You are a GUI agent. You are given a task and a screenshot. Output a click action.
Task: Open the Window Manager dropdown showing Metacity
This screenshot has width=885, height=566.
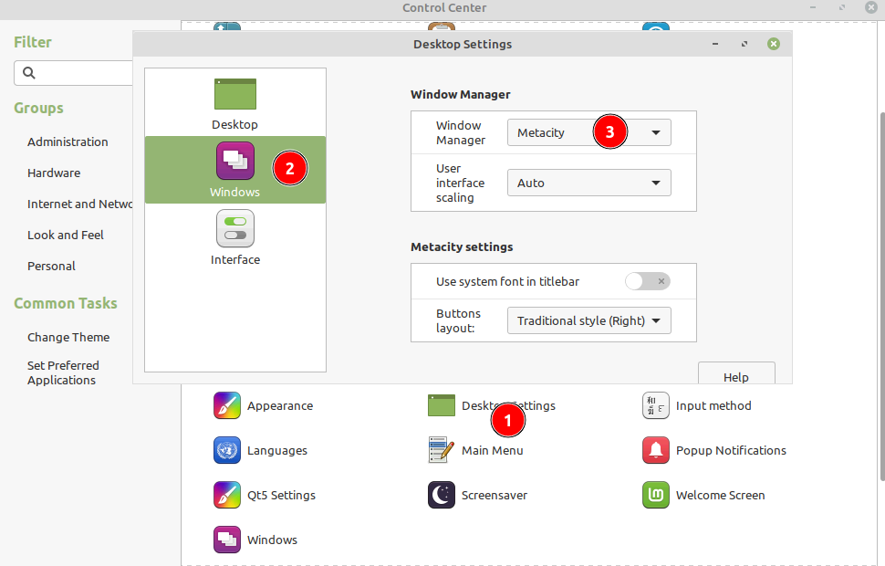[x=588, y=132]
